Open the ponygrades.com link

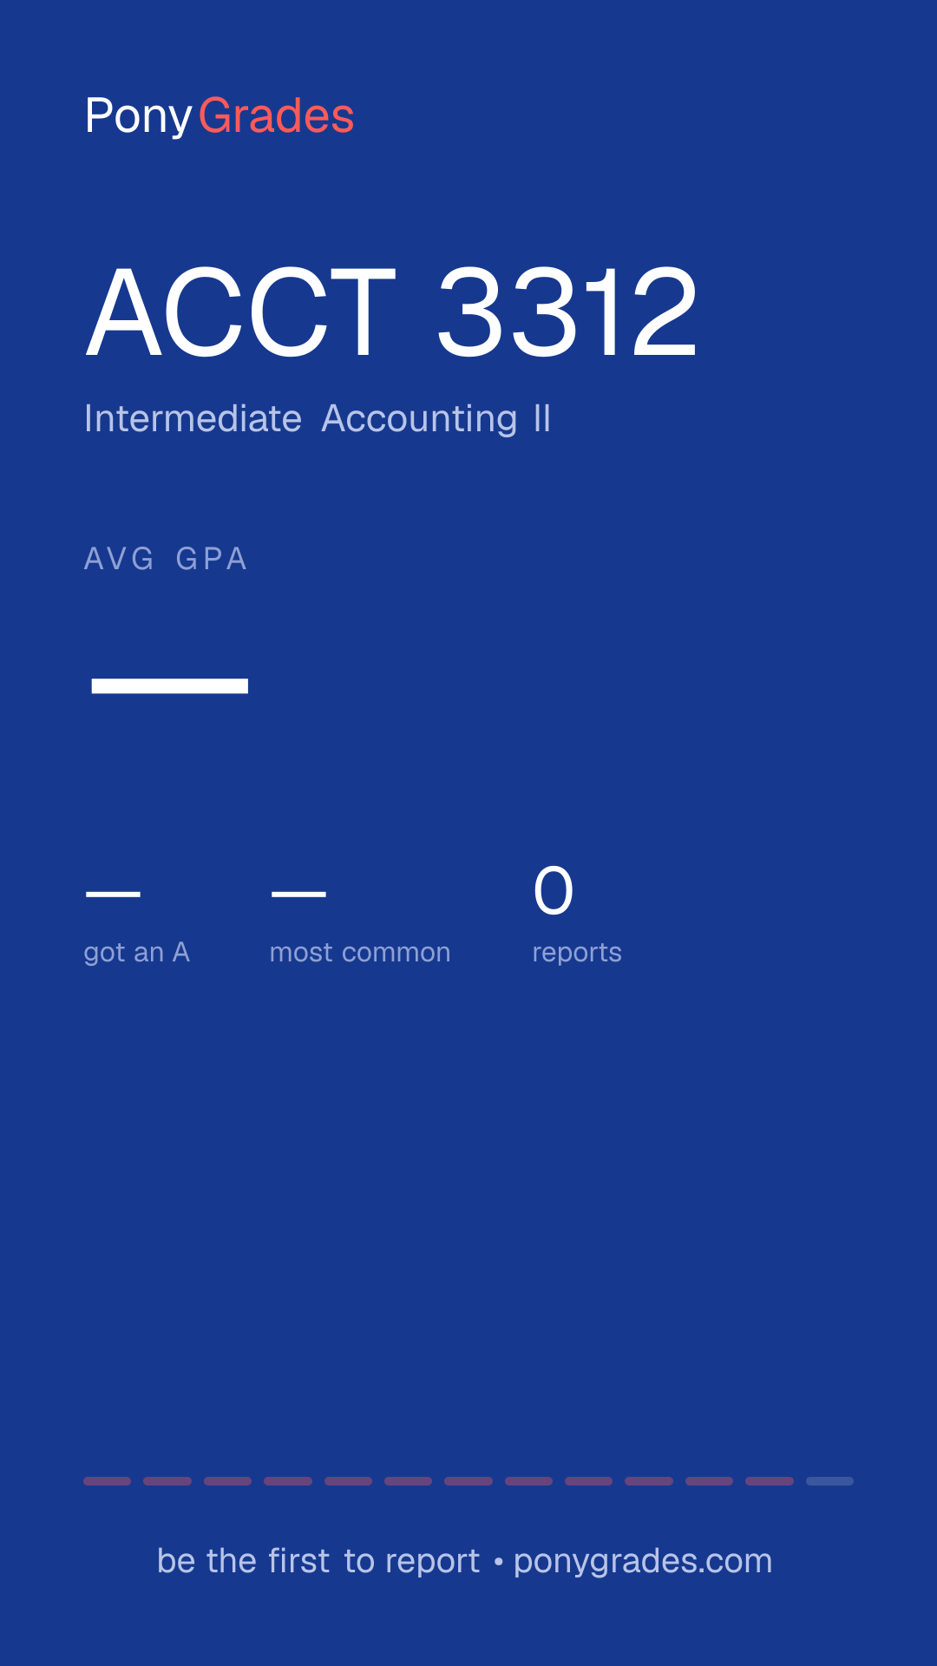643,1562
